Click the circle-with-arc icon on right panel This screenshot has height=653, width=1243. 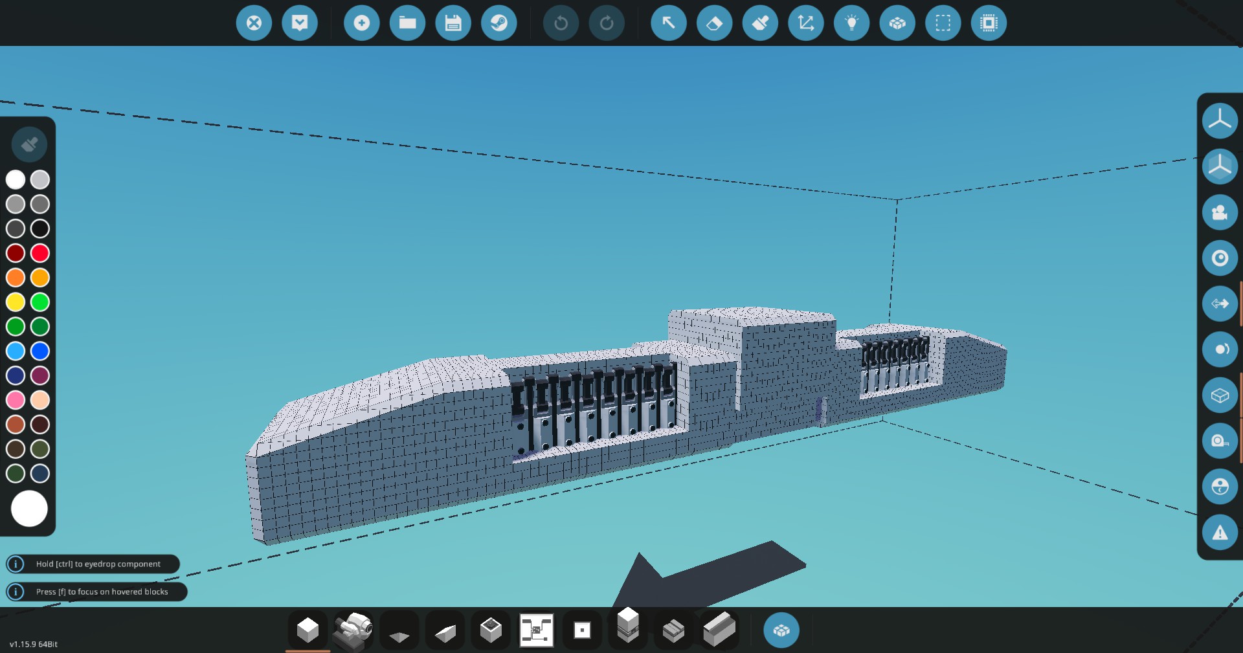(x=1220, y=349)
